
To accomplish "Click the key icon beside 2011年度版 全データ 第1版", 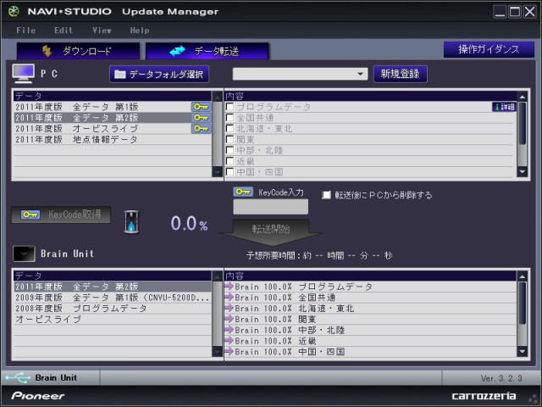I will [x=201, y=108].
